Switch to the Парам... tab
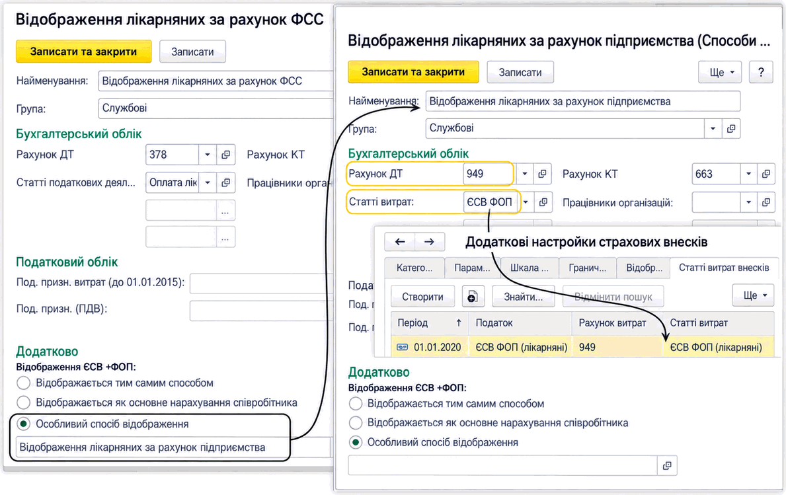 [472, 268]
